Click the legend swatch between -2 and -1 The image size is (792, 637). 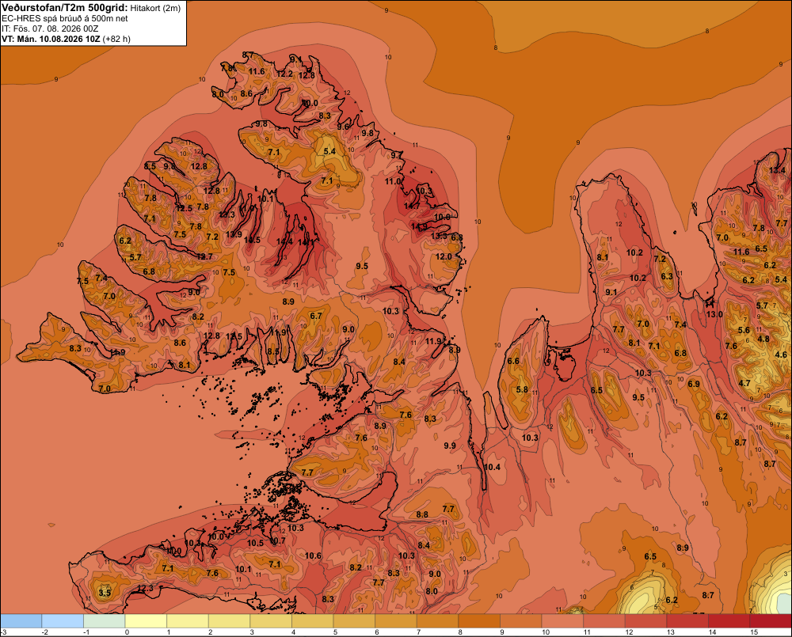pos(63,621)
